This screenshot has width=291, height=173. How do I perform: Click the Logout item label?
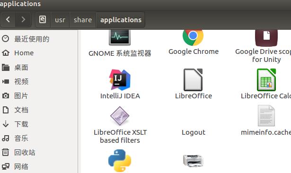(x=194, y=132)
